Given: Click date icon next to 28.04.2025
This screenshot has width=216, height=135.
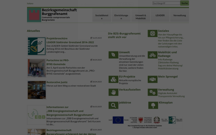Looking at the screenshot, I should point(91,82).
